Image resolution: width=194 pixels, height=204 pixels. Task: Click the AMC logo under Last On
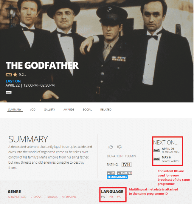(x=9, y=92)
